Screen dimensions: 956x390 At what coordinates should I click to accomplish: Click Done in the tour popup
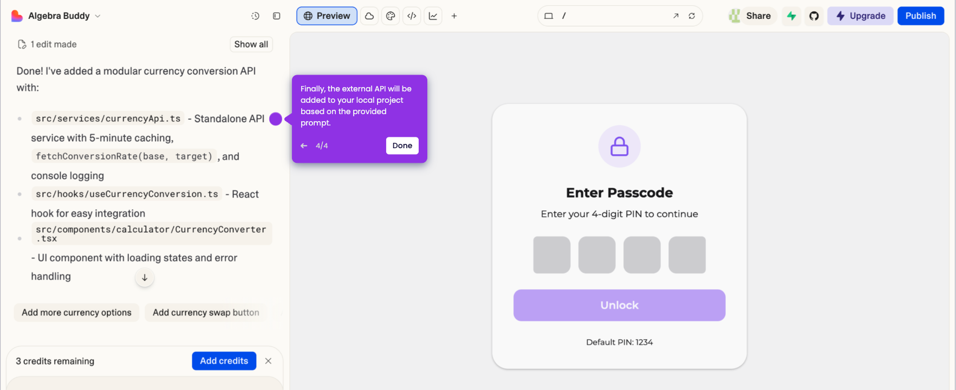402,146
